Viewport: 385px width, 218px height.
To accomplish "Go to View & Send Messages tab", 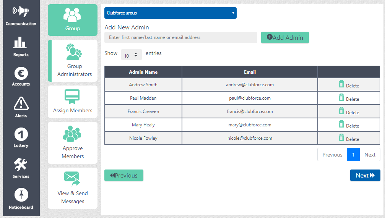I will coord(73,188).
